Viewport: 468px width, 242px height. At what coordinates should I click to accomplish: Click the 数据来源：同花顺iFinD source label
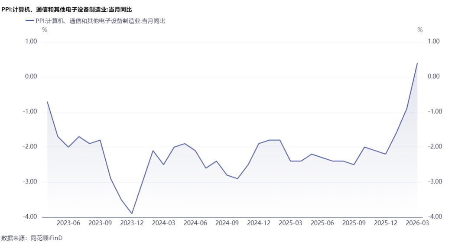click(x=32, y=238)
